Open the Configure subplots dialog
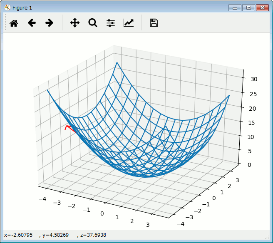The image size is (273, 243). tap(110, 23)
